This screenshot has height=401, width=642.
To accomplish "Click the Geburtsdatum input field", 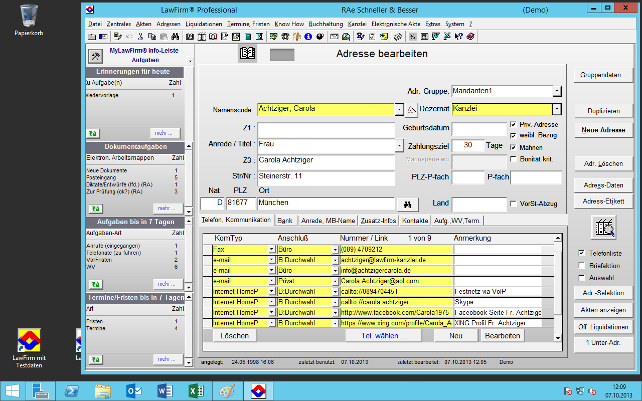I will coord(479,129).
